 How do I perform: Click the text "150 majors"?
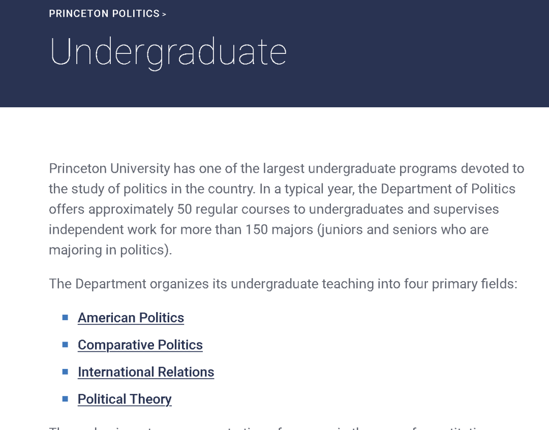pos(279,230)
